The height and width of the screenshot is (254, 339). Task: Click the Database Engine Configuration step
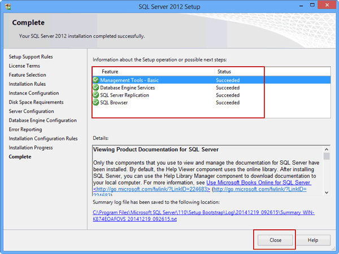pyautogui.click(x=42, y=120)
